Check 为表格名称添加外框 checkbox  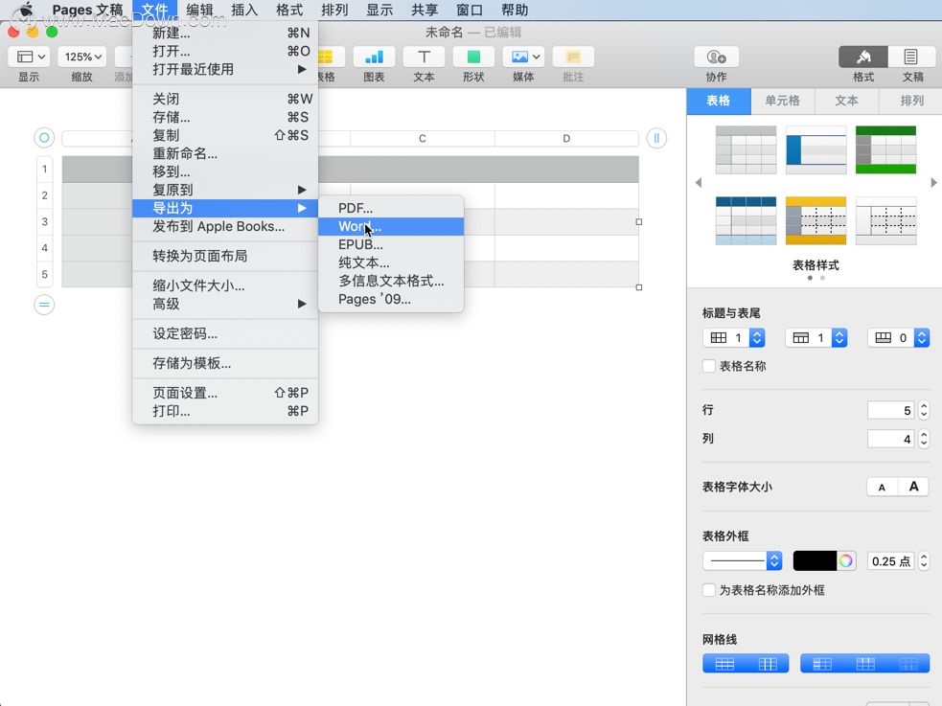coord(709,590)
